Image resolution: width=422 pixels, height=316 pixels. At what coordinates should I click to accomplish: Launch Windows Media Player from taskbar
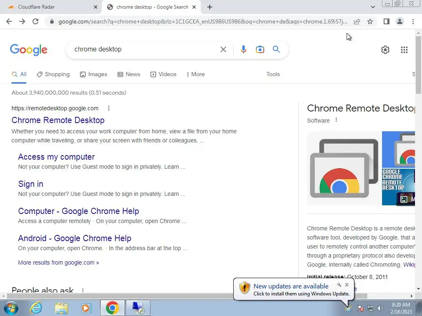point(87,308)
